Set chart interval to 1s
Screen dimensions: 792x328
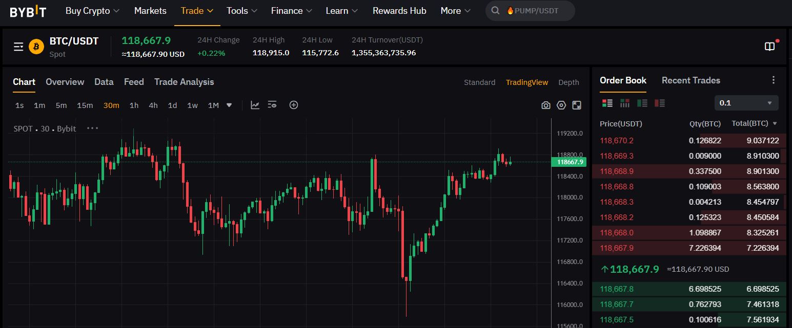(19, 105)
